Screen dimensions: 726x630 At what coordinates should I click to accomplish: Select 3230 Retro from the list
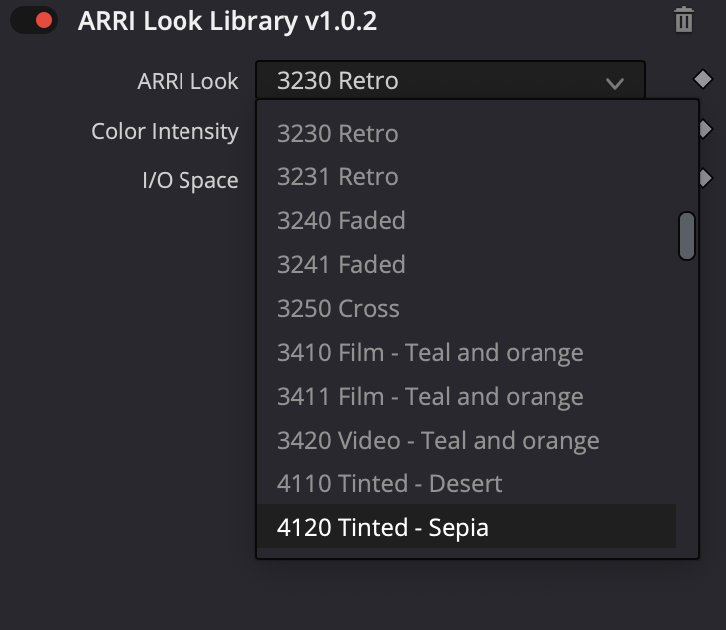point(467,134)
